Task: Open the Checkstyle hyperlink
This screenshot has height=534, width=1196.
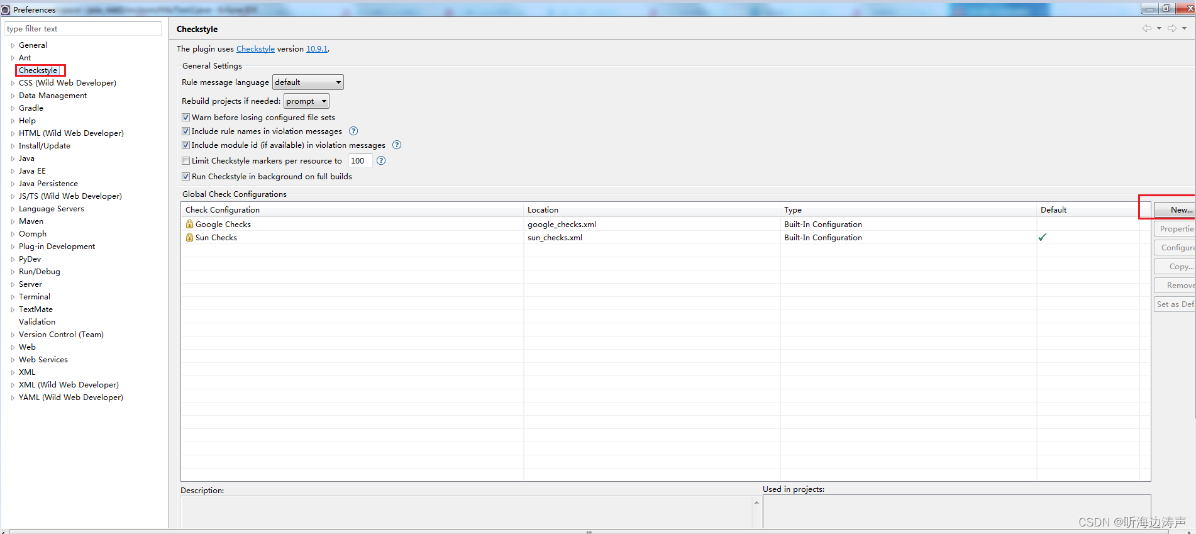Action: pos(255,48)
